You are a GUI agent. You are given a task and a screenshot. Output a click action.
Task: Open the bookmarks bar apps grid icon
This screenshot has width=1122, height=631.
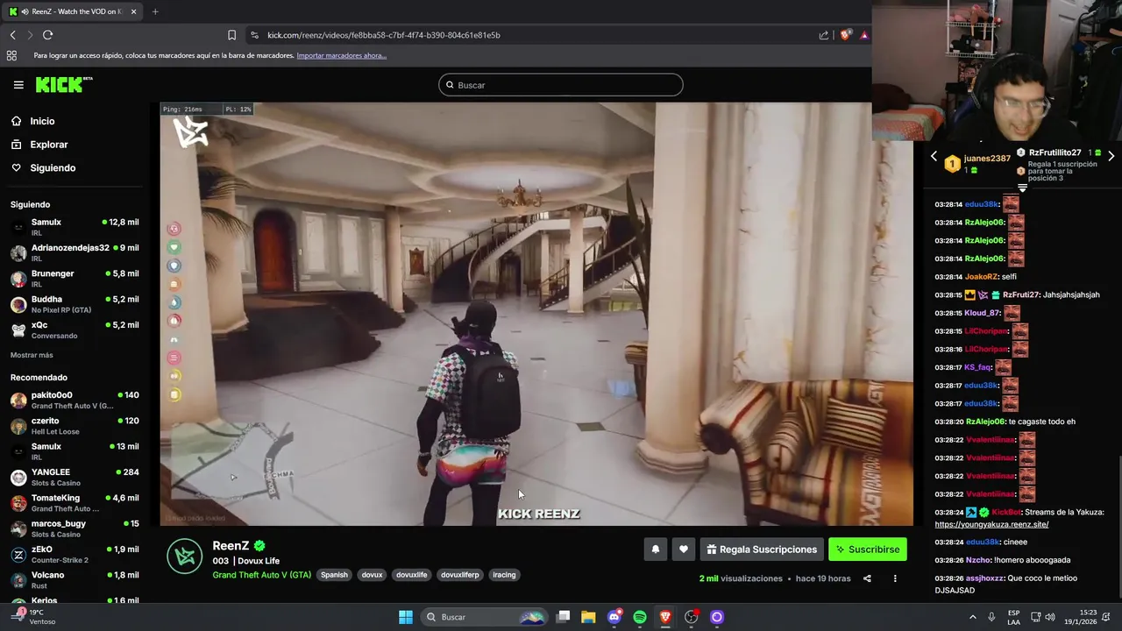(x=11, y=55)
